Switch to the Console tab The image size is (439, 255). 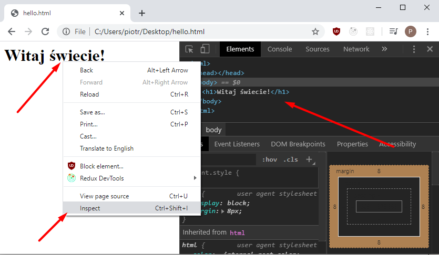(280, 49)
